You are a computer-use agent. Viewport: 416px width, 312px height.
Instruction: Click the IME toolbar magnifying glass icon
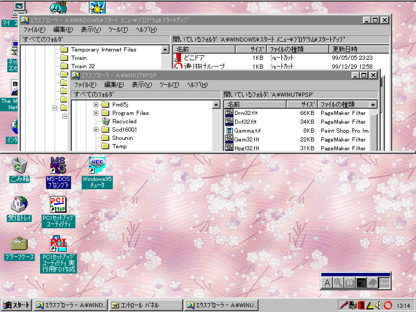339,283
